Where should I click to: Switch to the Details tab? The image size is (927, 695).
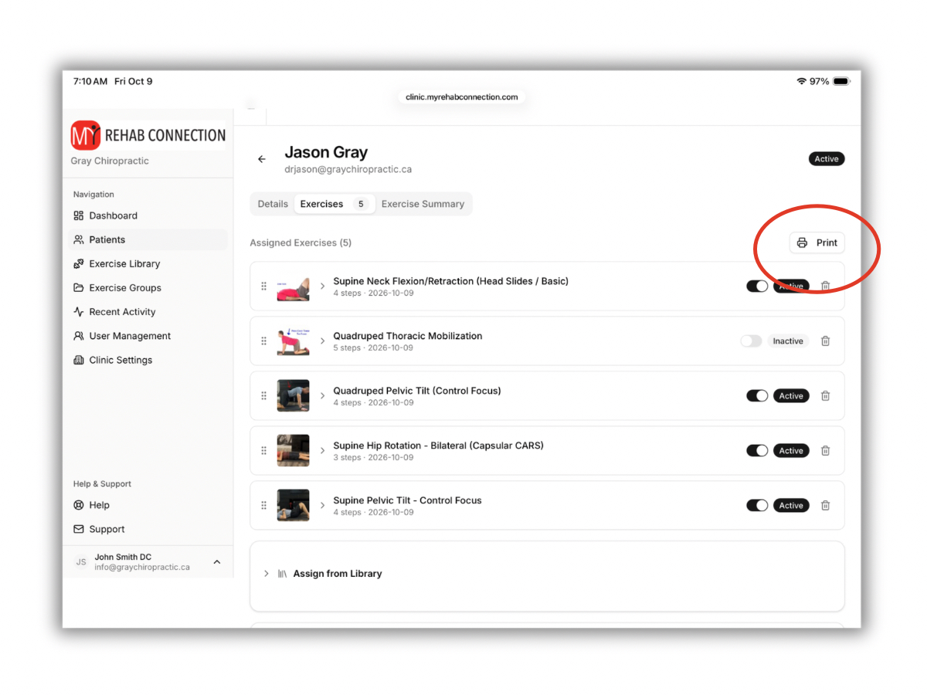pos(273,204)
